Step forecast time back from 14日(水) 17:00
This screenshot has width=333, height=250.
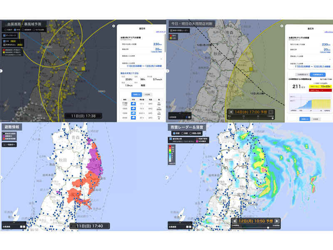click(x=231, y=112)
